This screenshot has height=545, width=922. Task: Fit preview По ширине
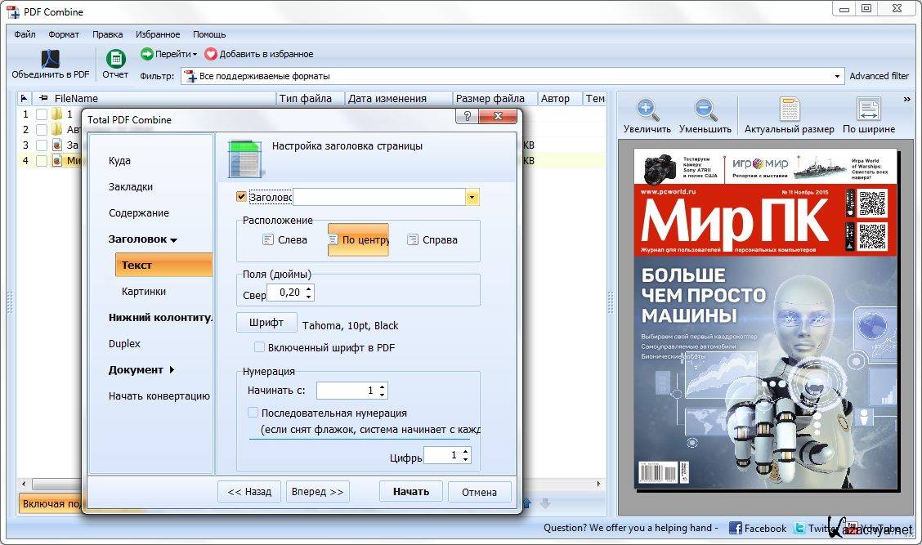(868, 110)
